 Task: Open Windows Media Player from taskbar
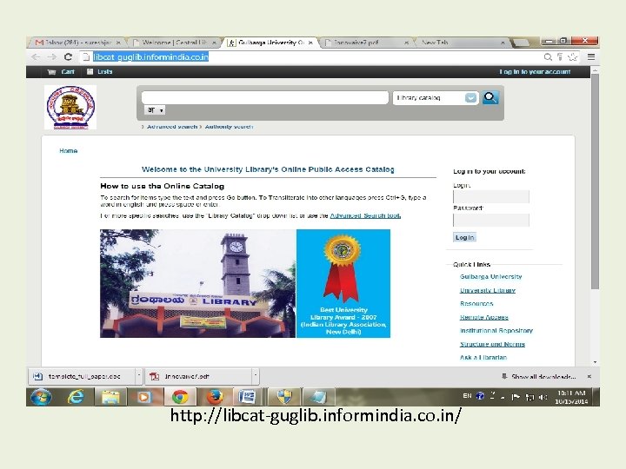coord(144,397)
